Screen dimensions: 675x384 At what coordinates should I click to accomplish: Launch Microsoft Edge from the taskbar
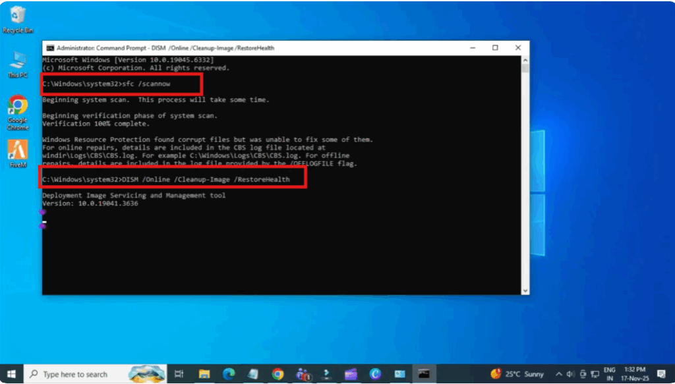pos(228,373)
